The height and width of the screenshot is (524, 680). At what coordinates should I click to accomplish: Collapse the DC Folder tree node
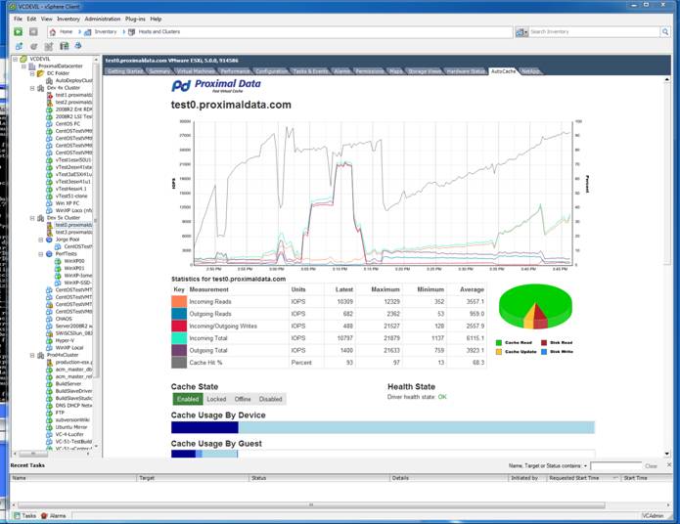pos(32,73)
